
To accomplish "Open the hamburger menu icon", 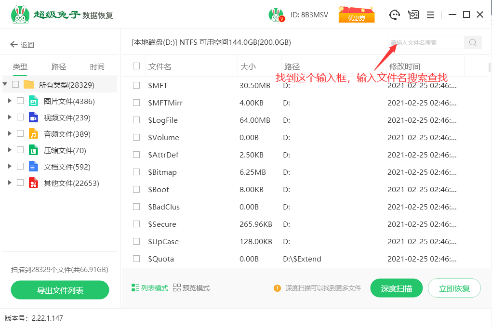I will (431, 15).
